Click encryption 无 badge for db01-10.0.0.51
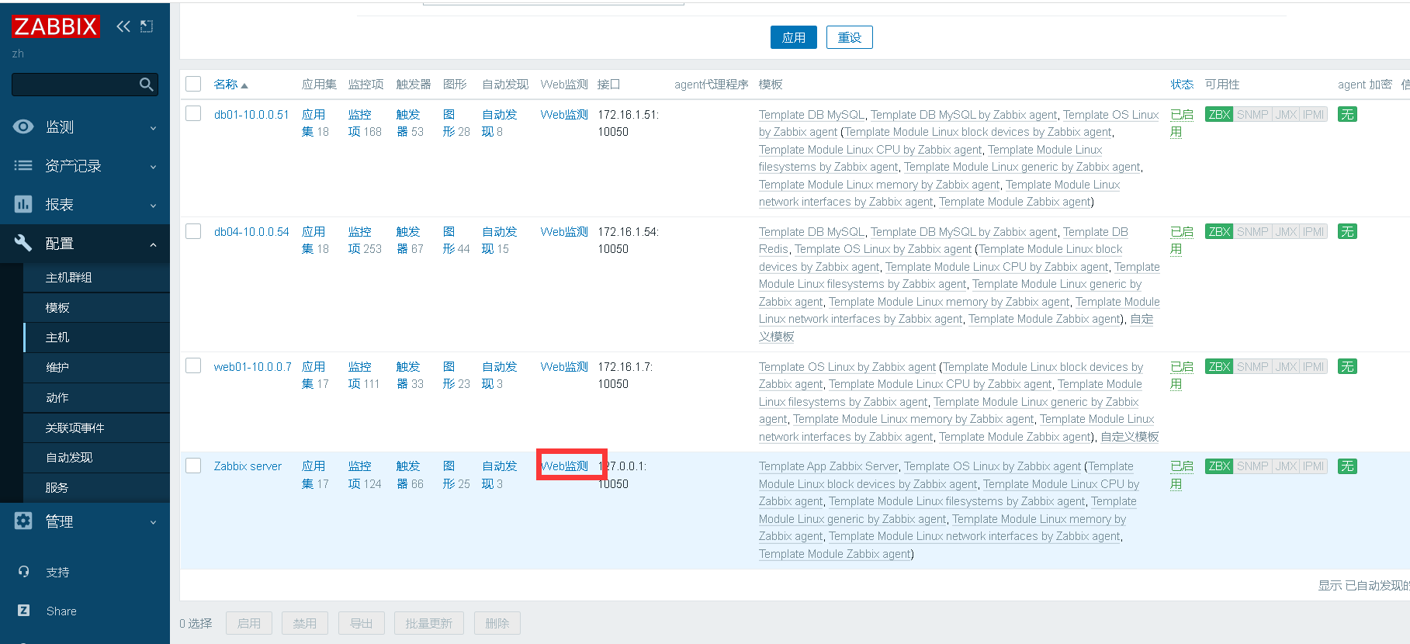The height and width of the screenshot is (644, 1410). (x=1347, y=115)
